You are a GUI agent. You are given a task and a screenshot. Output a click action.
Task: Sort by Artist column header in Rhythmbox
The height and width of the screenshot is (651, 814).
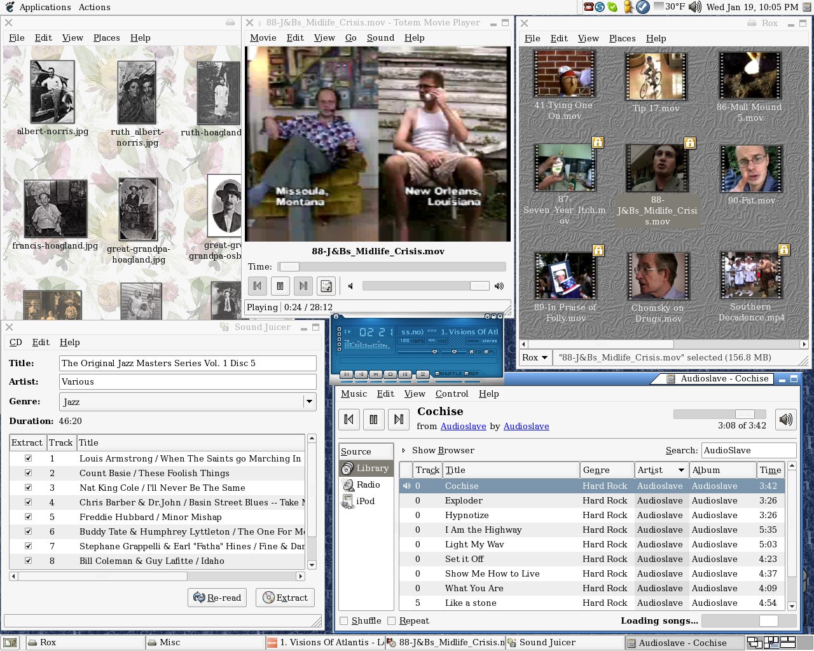661,470
